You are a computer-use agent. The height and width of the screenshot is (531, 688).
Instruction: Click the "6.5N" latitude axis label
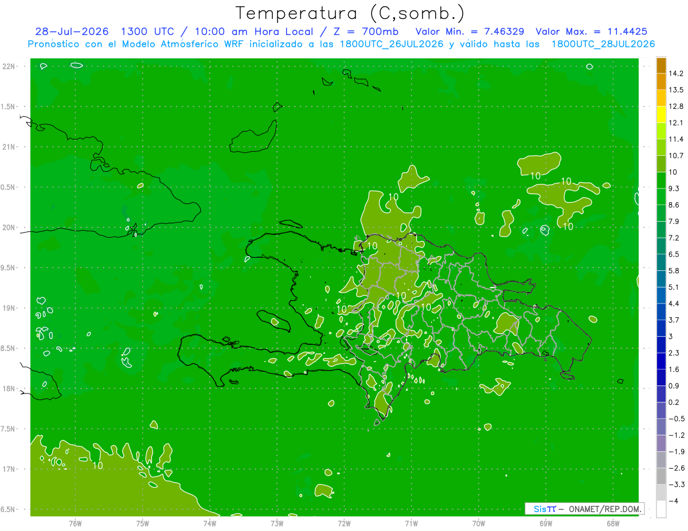tap(8, 509)
